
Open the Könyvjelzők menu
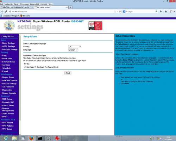[x=34, y=4]
